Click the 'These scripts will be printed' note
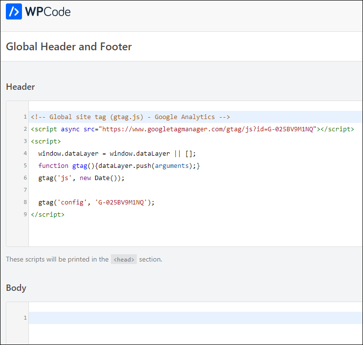This screenshot has height=345, width=363. click(84, 260)
